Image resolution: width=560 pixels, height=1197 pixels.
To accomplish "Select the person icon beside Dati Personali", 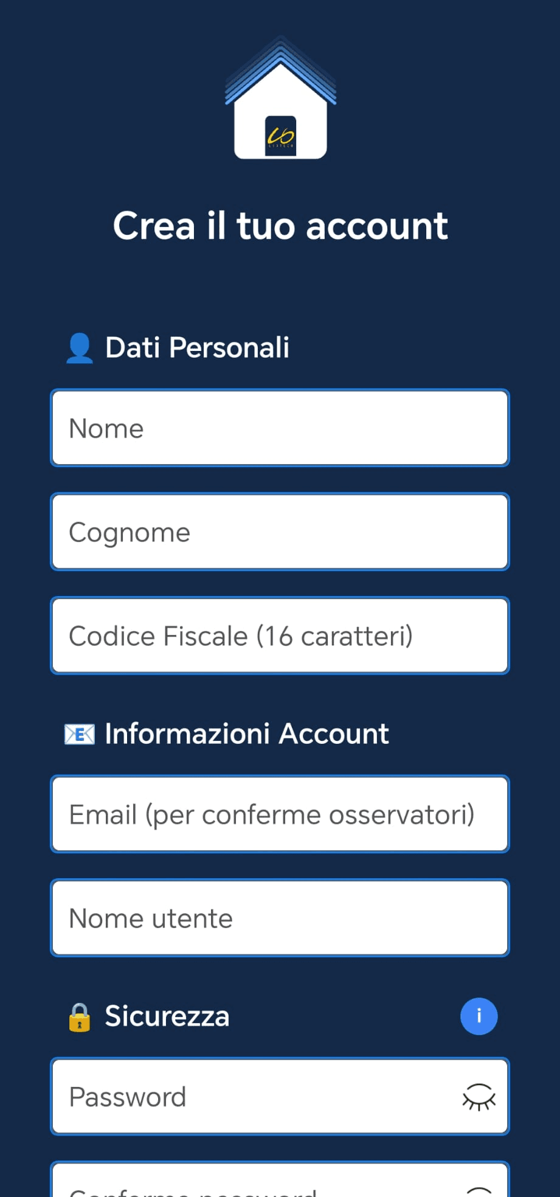I will pos(79,348).
